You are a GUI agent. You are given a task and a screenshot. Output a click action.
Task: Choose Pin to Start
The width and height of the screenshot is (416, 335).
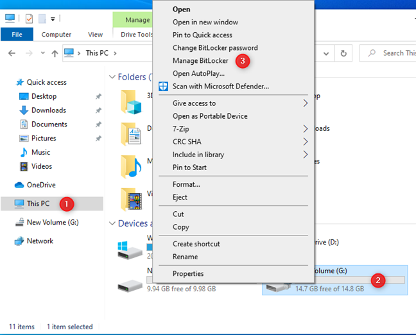189,167
